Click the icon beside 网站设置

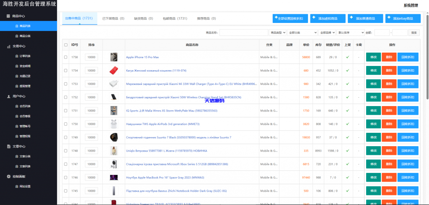coord(17,187)
